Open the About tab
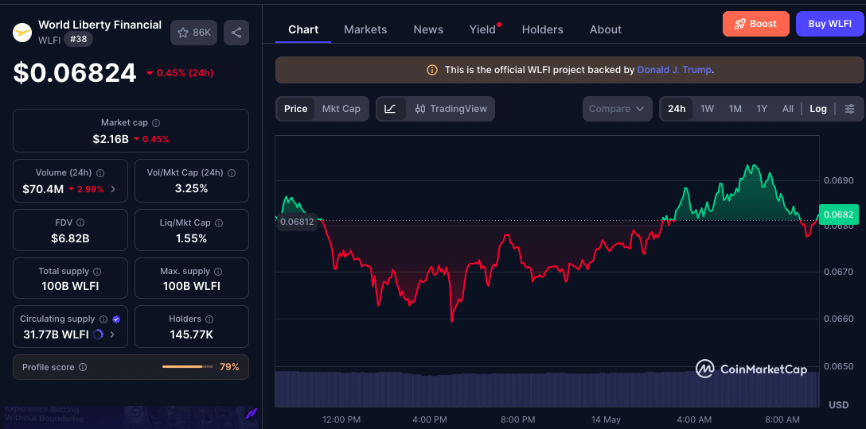The image size is (866, 429). tap(605, 29)
